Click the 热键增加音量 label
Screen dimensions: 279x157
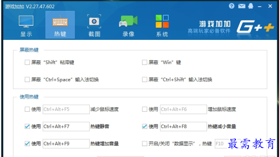(x=104, y=144)
